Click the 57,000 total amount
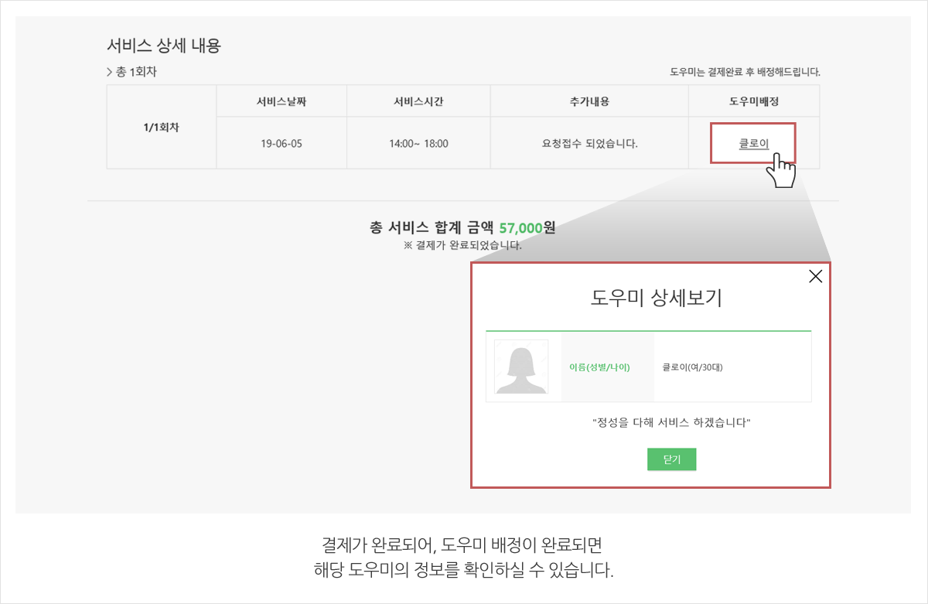The height and width of the screenshot is (604, 928). pos(520,228)
